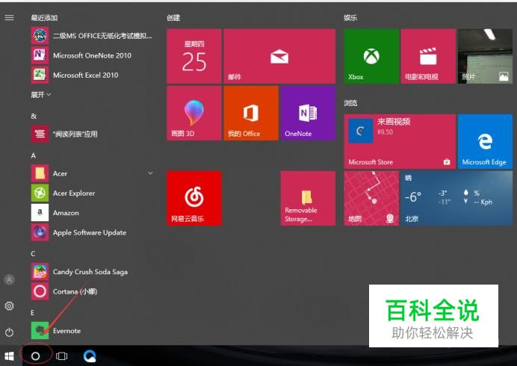The image size is (517, 366).
Task: Open the Removable Storage tile
Action: pos(308,198)
